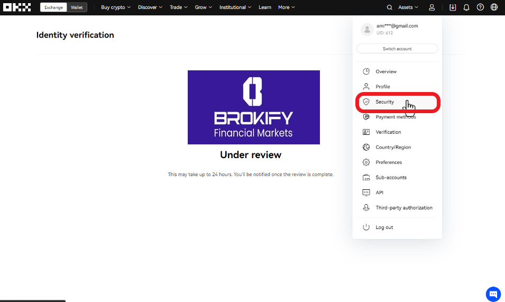Select API in the account menu
505x302 pixels.
point(379,193)
